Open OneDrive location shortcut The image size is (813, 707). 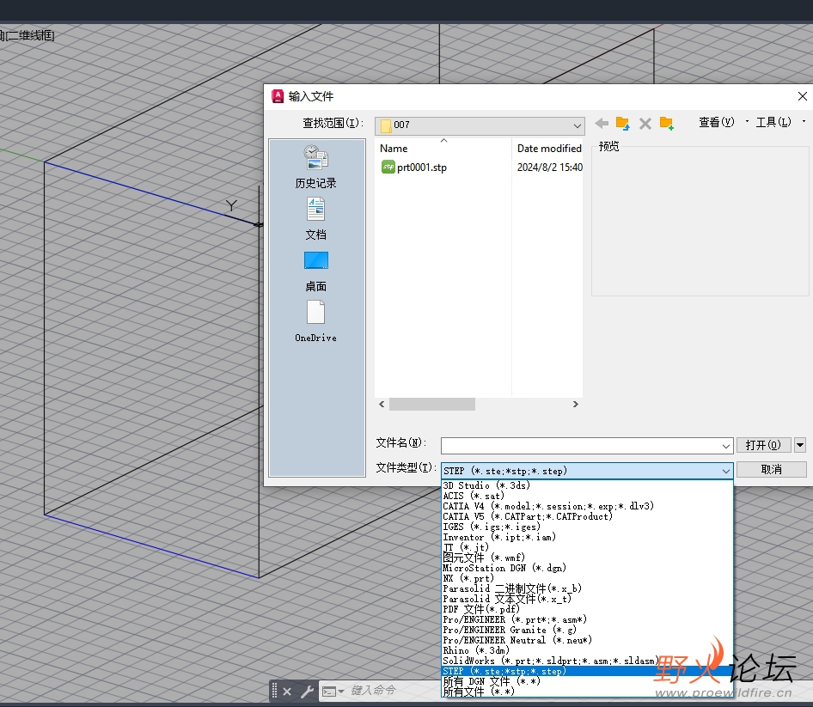[x=315, y=321]
